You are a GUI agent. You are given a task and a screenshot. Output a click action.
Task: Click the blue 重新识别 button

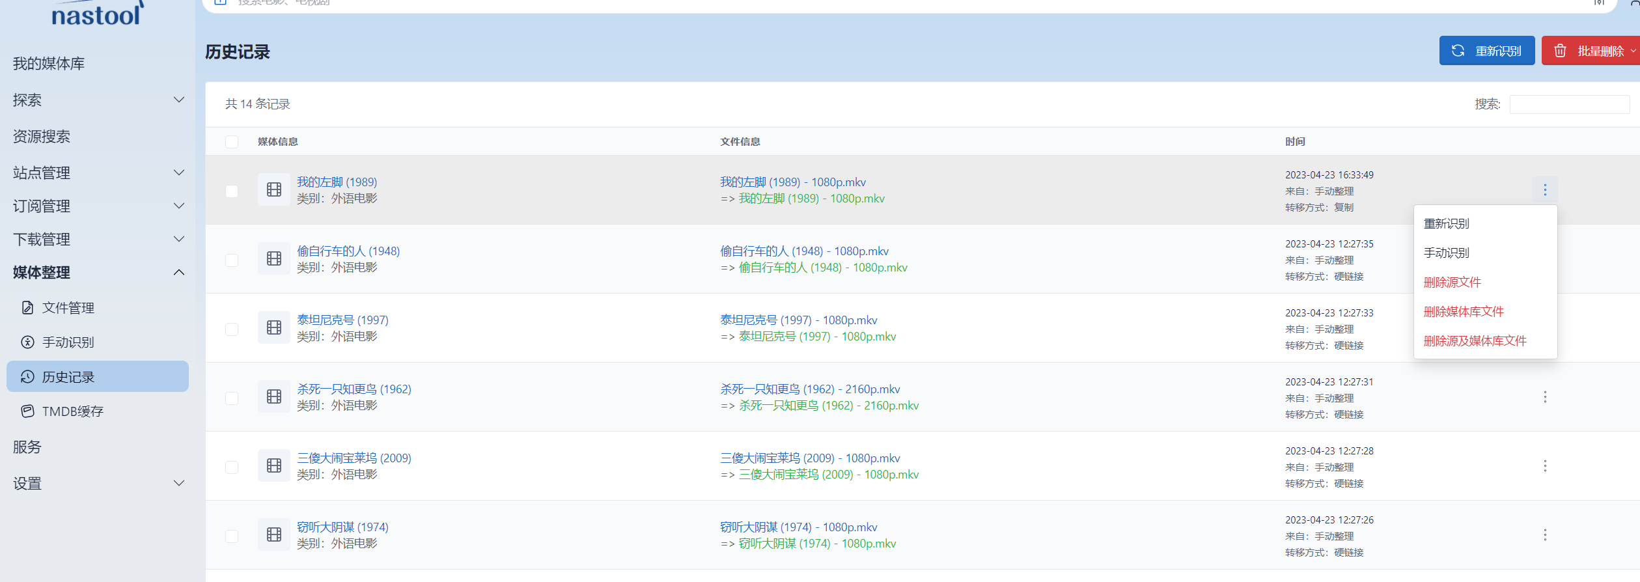pos(1487,51)
